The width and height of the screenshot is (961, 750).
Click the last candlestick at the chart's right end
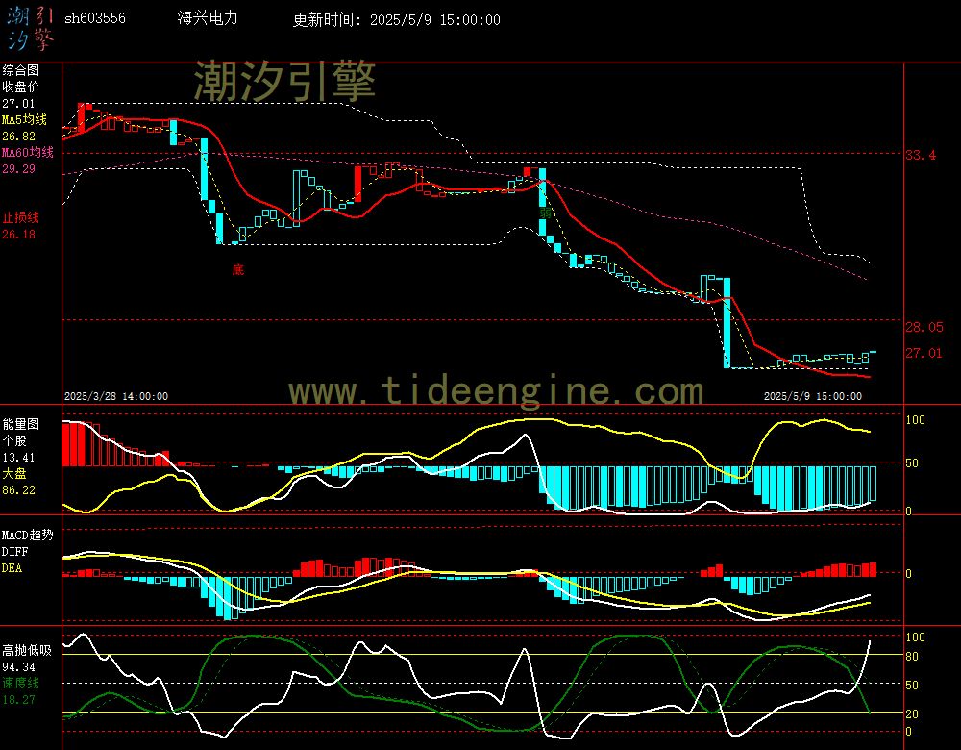coord(873,352)
